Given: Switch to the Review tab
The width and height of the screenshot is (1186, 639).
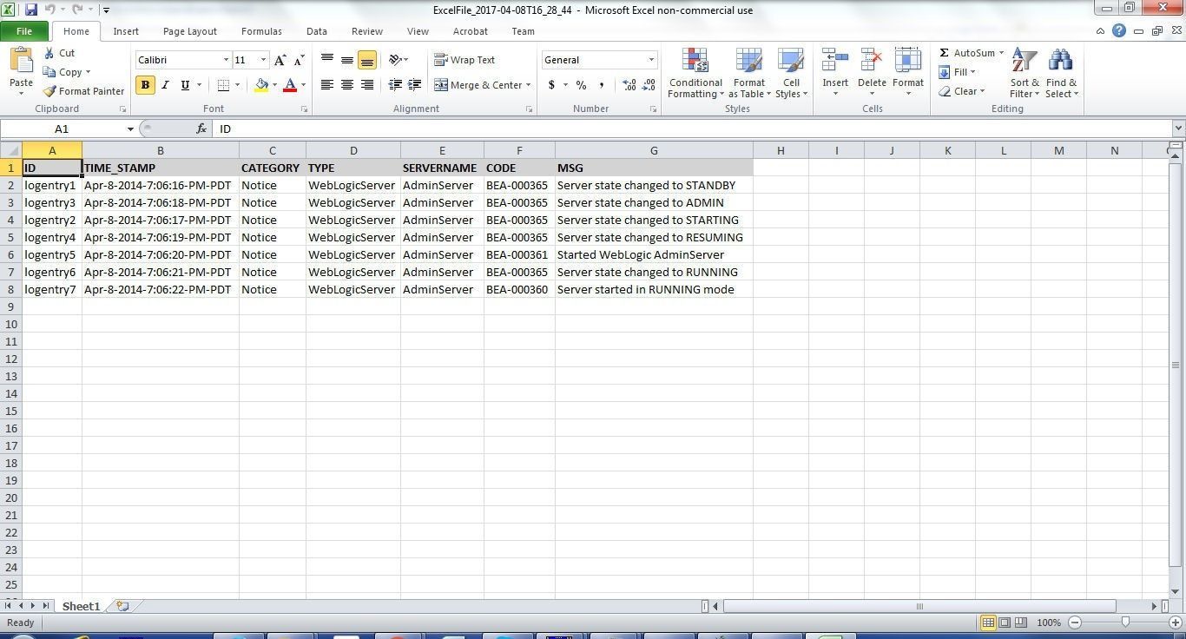Looking at the screenshot, I should click(x=367, y=31).
